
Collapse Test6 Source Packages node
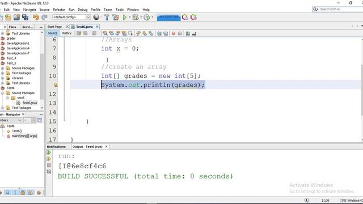(2, 93)
